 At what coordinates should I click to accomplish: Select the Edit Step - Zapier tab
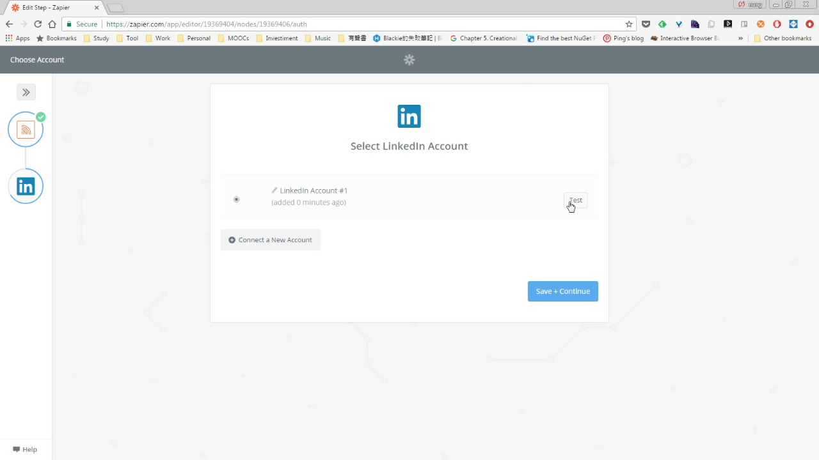(52, 7)
